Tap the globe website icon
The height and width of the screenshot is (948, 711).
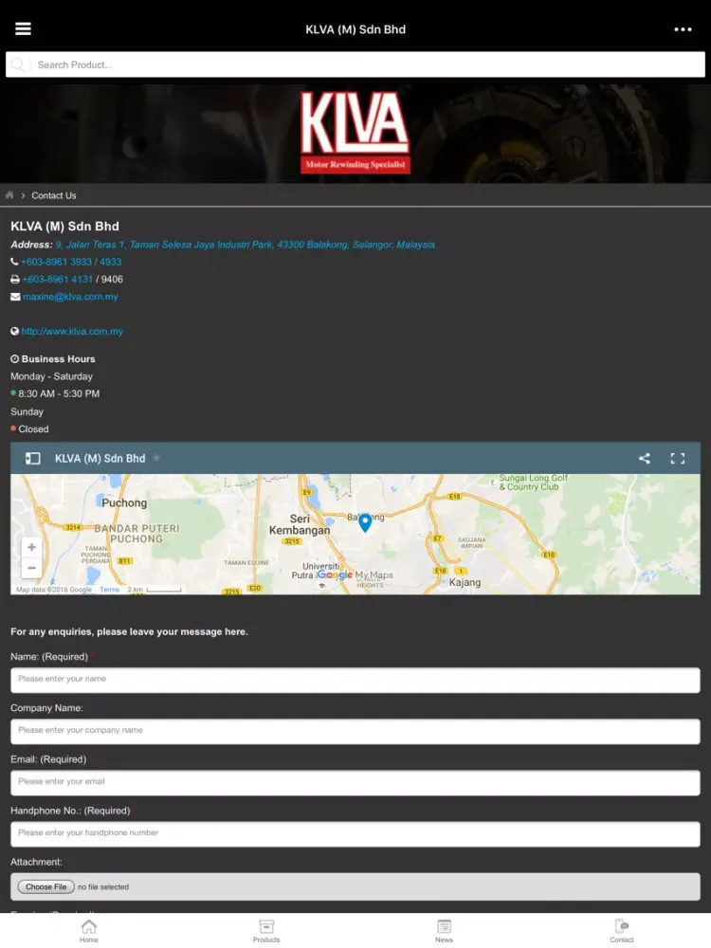(x=14, y=331)
